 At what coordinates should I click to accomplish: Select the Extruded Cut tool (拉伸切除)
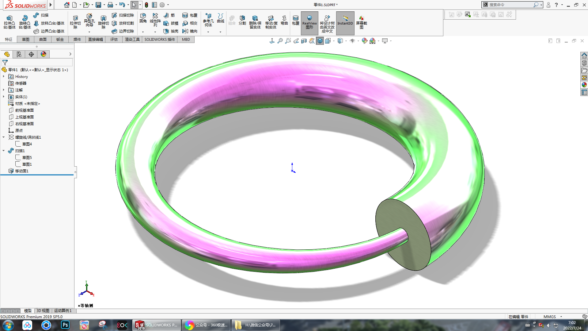coord(75,22)
